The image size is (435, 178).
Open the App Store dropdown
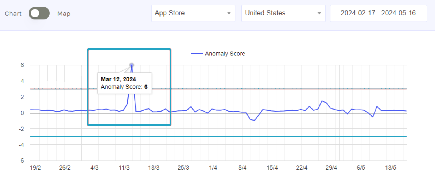(189, 13)
